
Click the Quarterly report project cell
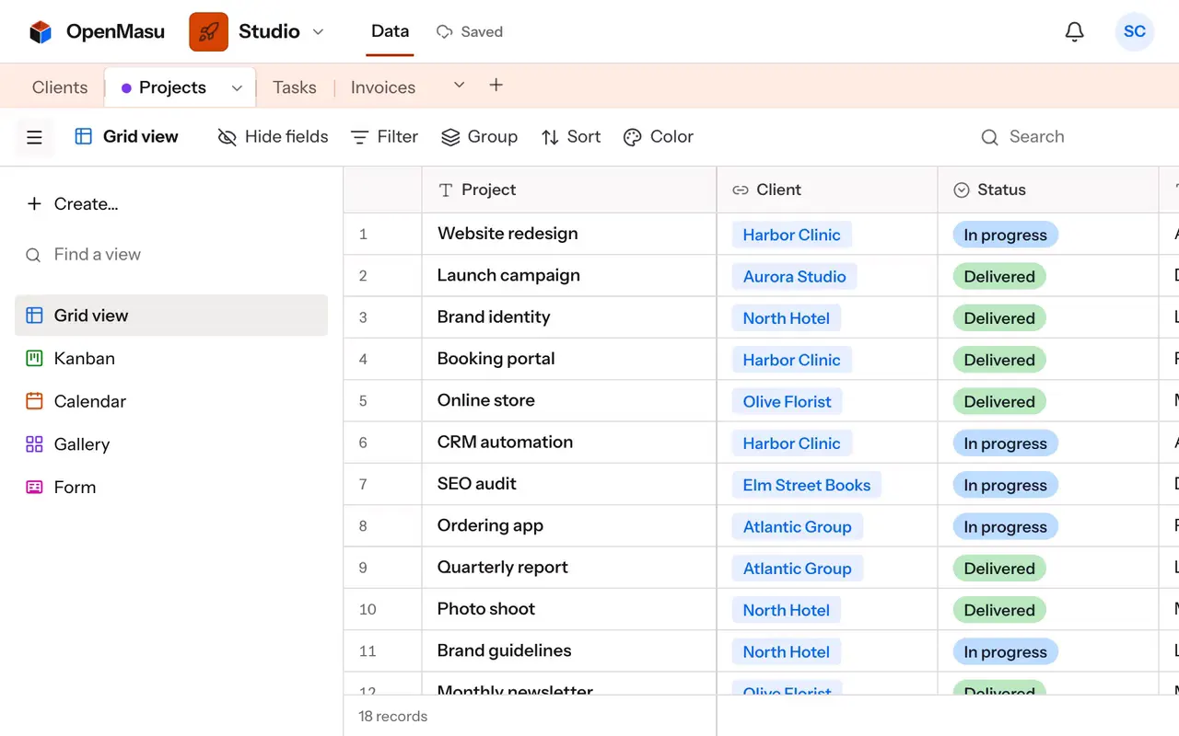point(569,568)
